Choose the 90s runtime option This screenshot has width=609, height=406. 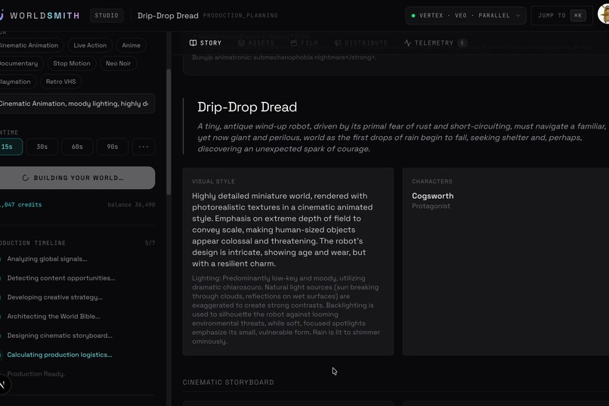click(113, 147)
